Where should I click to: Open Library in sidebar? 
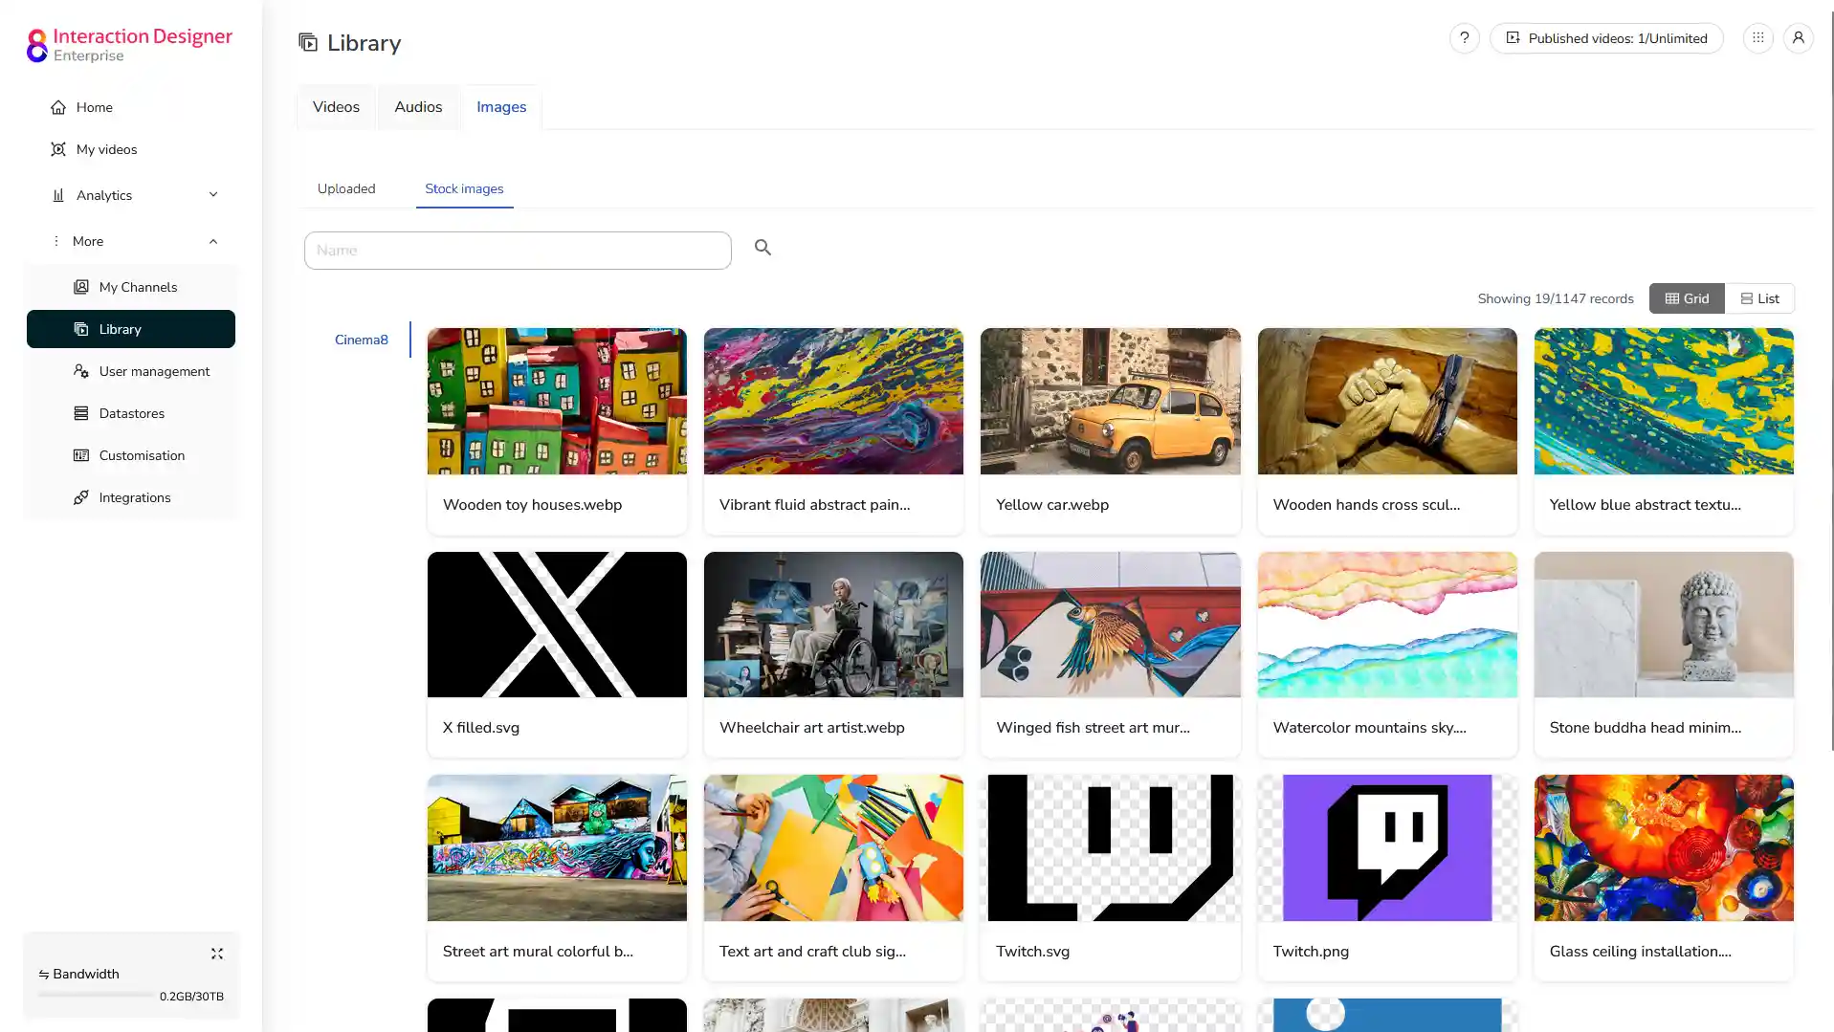click(x=131, y=329)
